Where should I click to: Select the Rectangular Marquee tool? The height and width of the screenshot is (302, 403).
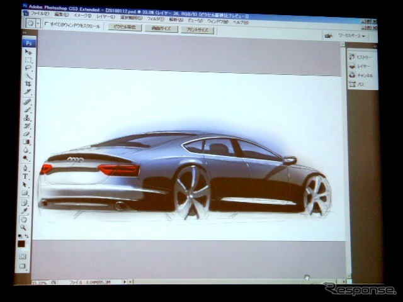(28, 60)
